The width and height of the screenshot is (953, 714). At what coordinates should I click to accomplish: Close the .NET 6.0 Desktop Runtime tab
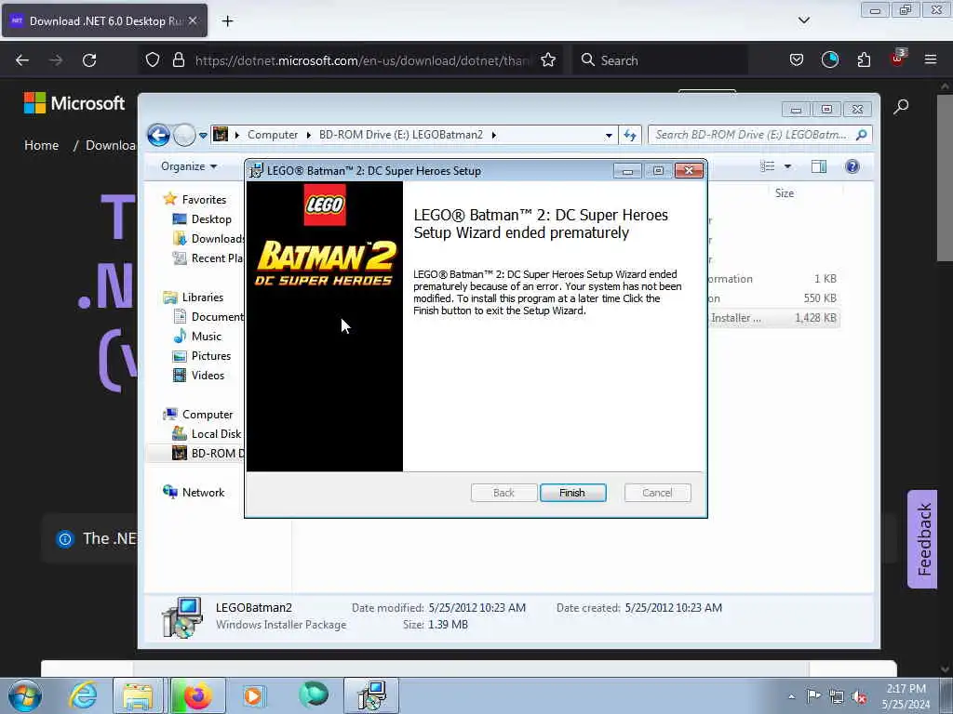193,20
